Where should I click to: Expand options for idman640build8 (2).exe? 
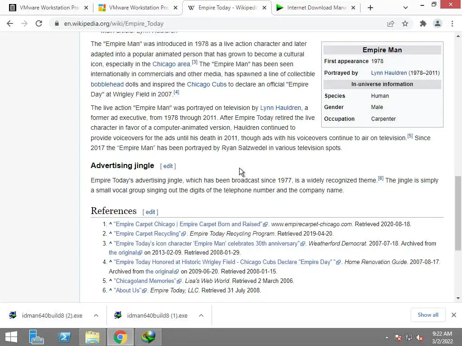pos(96,315)
